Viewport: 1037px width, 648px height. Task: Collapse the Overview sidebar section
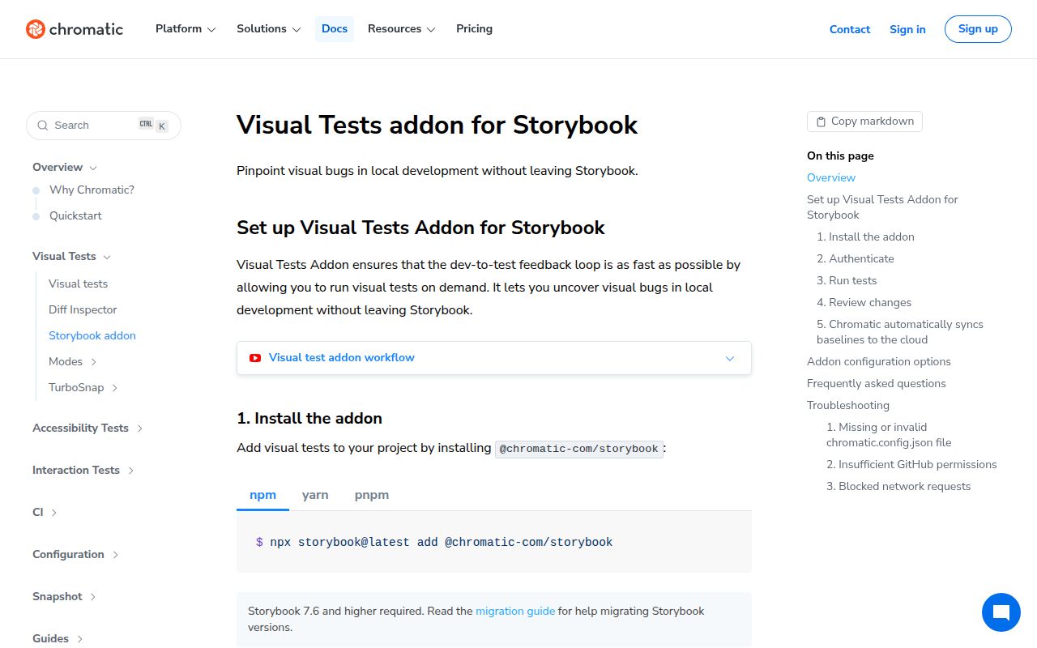coord(65,167)
